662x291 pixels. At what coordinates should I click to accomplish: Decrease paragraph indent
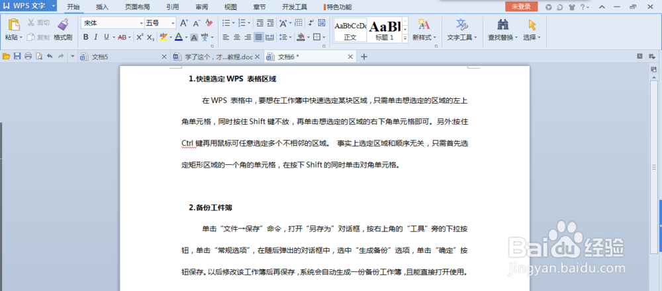(260, 22)
